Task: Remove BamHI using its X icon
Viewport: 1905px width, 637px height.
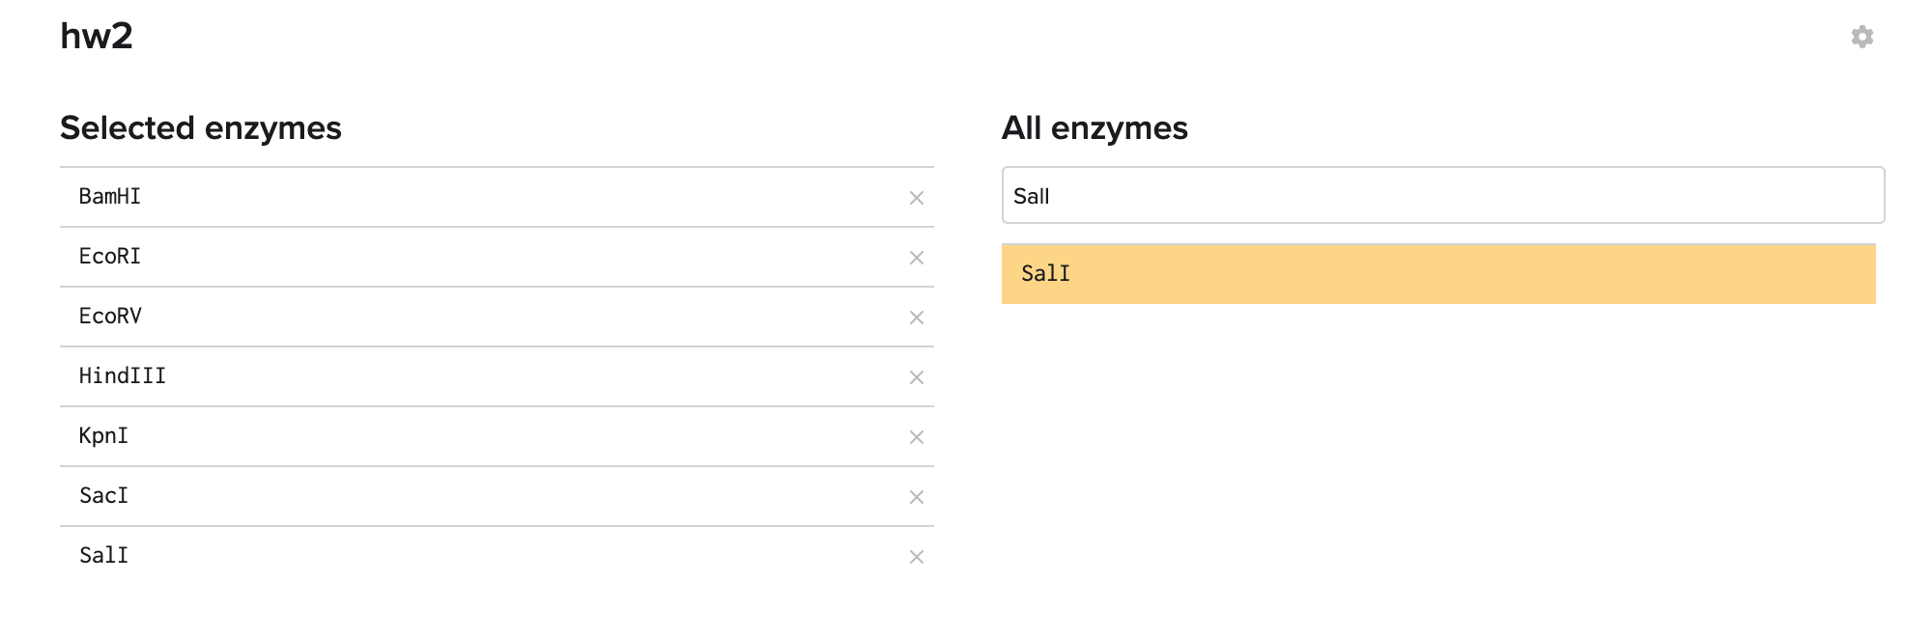Action: [917, 198]
